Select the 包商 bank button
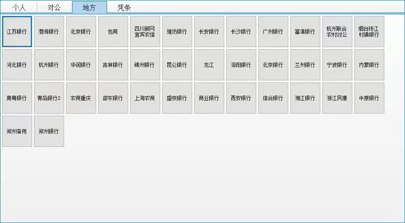This screenshot has height=223, width=405. 113,32
